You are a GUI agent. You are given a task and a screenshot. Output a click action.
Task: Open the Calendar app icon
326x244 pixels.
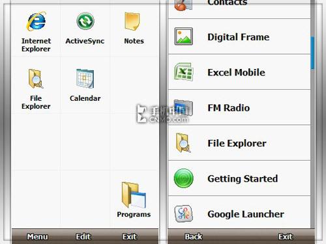(85, 78)
